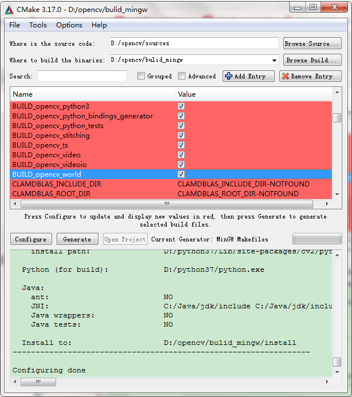The height and width of the screenshot is (397, 352).
Task: Uncheck BUILD_opencv_ts checkbox
Action: [x=181, y=145]
